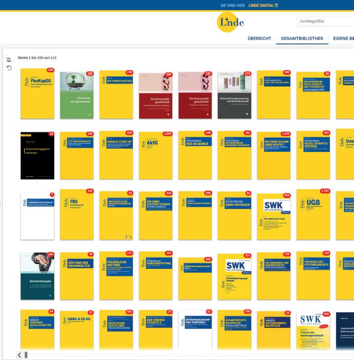Click the horizontal scrollbar handle
The width and height of the screenshot is (354, 360).
26,355
